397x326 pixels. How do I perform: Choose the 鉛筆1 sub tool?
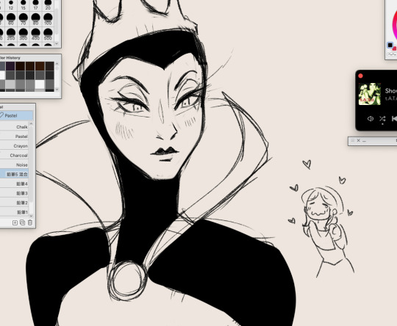tap(15, 212)
